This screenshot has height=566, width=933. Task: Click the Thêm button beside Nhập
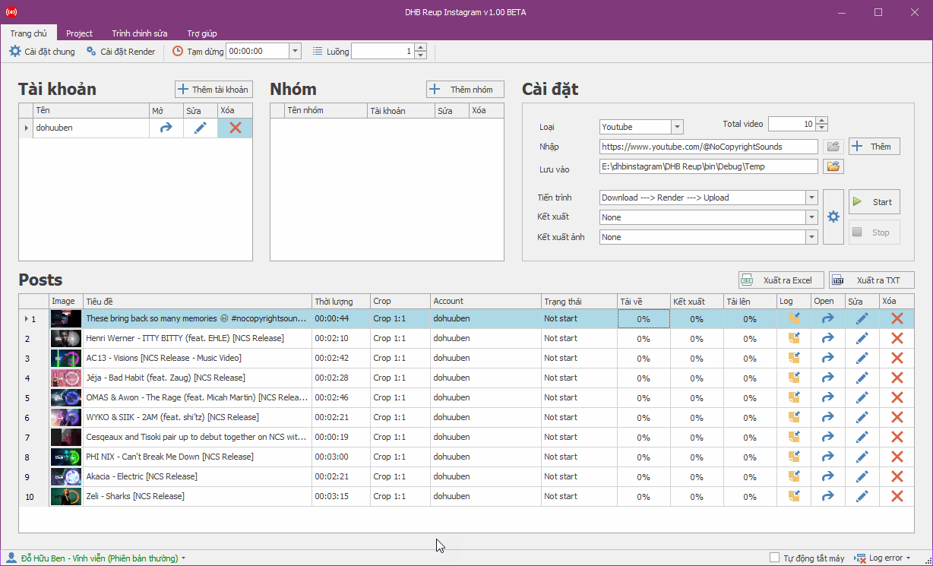point(874,147)
